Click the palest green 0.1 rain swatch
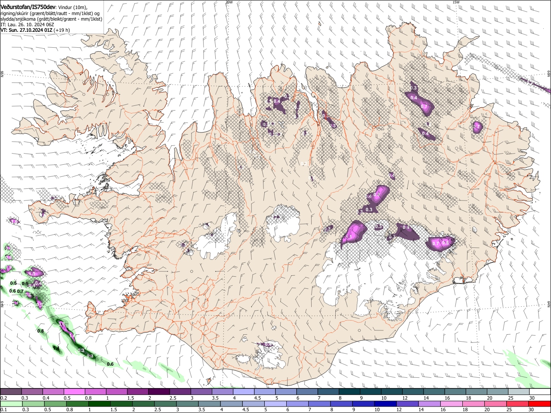Screen dimensions: 551x413 coord(12,404)
